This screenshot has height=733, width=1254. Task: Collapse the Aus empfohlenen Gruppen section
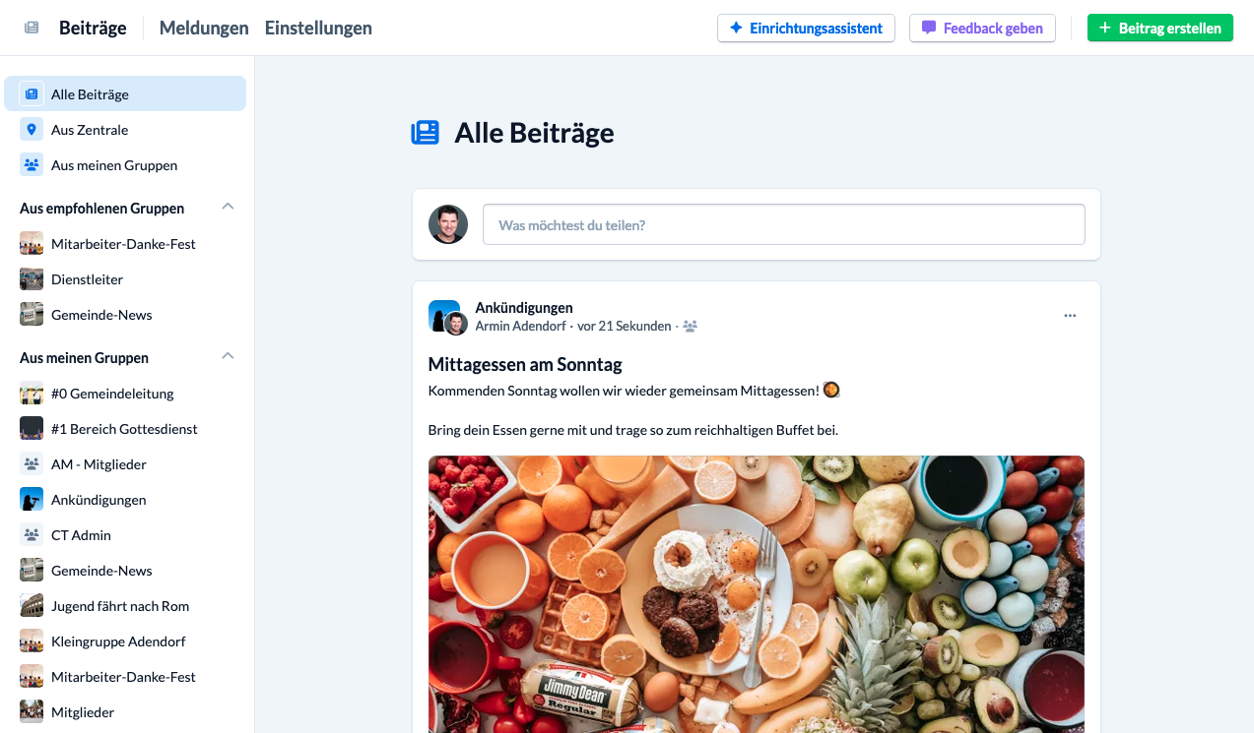coord(228,207)
